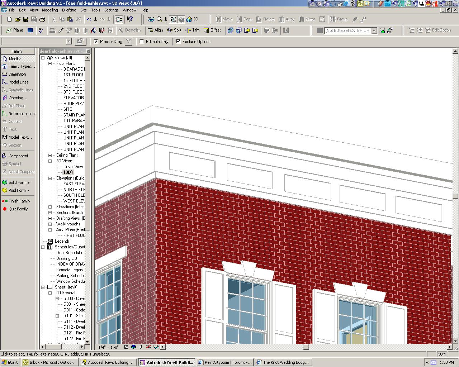Toggle the Press + Drag checkbox
The height and width of the screenshot is (367, 459).
point(96,42)
